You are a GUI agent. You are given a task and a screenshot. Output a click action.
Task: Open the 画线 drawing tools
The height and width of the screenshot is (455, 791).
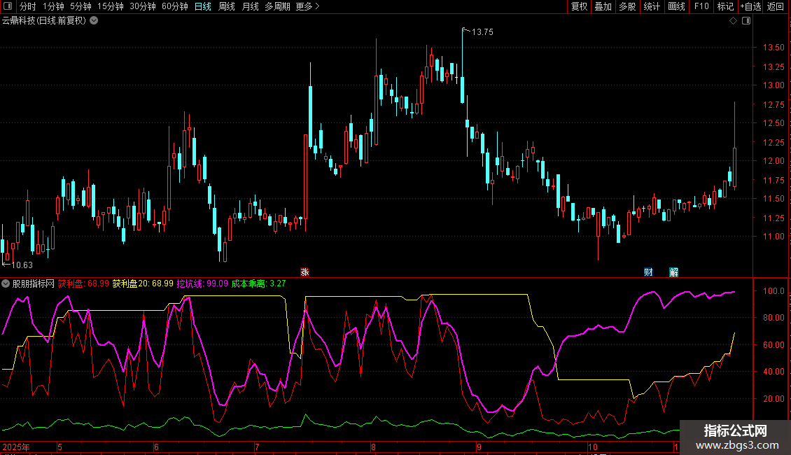point(676,7)
